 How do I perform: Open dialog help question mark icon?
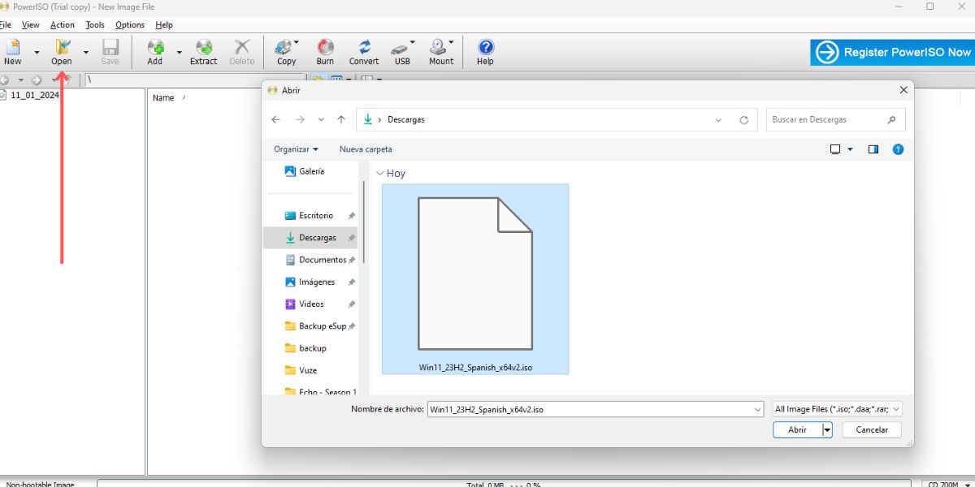(x=898, y=149)
